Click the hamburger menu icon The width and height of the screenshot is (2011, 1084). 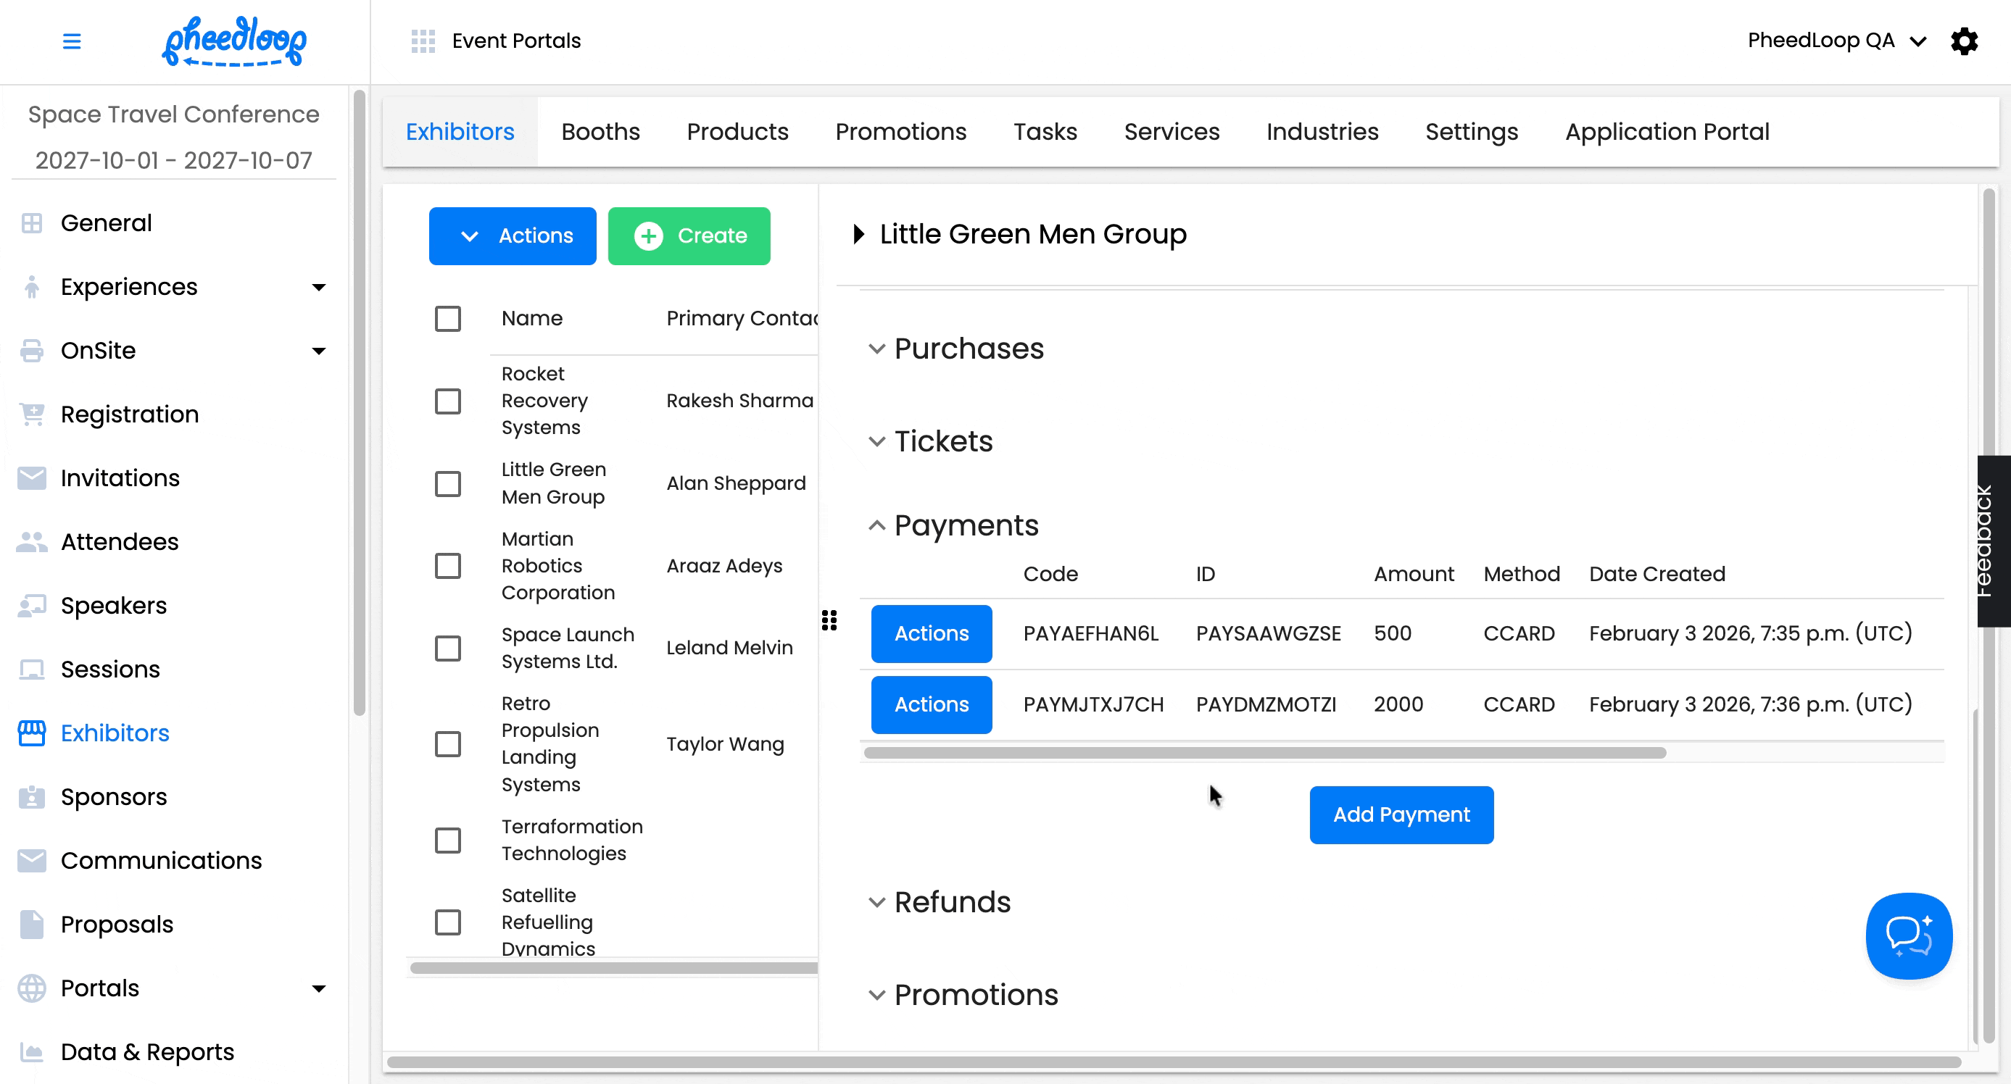coord(71,41)
